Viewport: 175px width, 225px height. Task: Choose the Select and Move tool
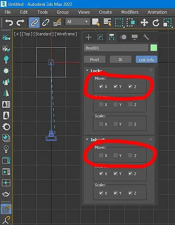click(144, 23)
